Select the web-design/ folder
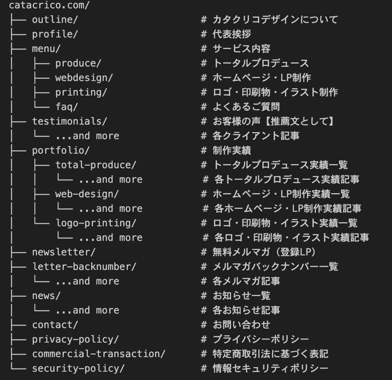This screenshot has height=380, width=392. point(87,194)
